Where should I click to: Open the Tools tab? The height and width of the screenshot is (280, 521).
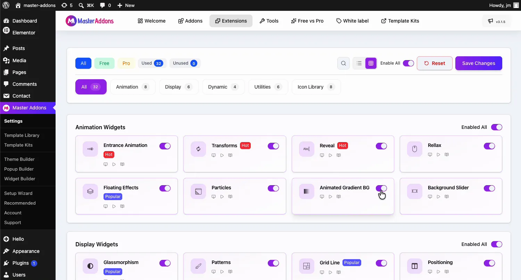coord(269,21)
